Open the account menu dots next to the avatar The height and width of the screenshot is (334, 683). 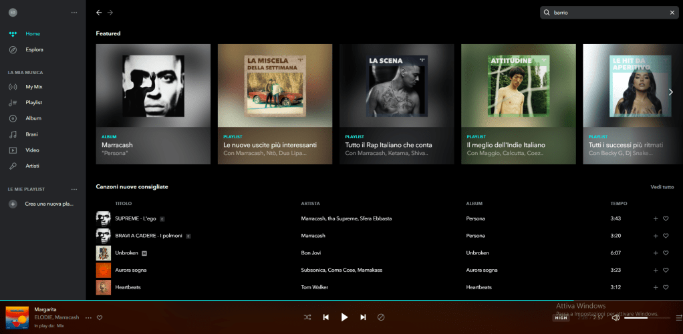pos(74,12)
